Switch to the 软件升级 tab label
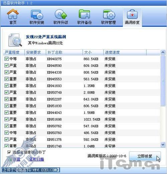 pyautogui.click(x=61, y=22)
